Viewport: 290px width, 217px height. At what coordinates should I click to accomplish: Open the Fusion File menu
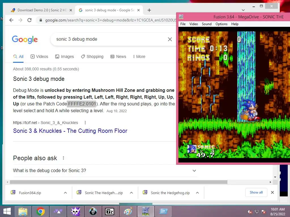coord(183,24)
